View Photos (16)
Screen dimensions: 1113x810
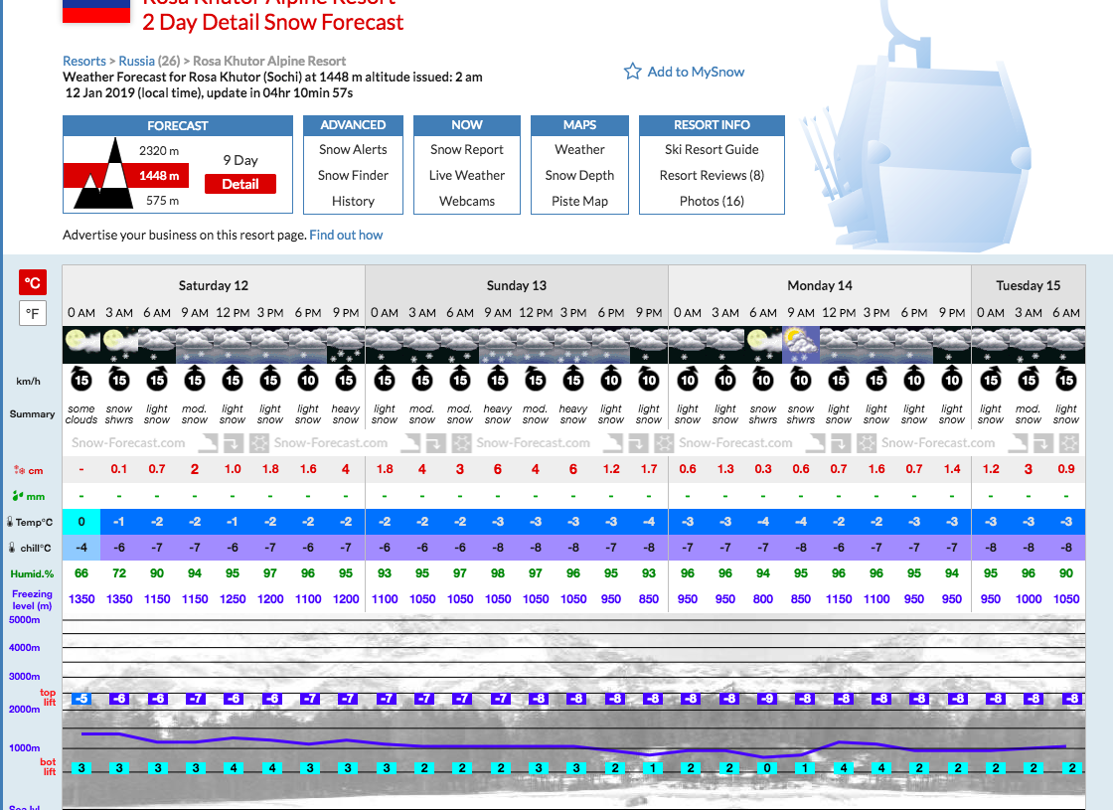coord(712,201)
